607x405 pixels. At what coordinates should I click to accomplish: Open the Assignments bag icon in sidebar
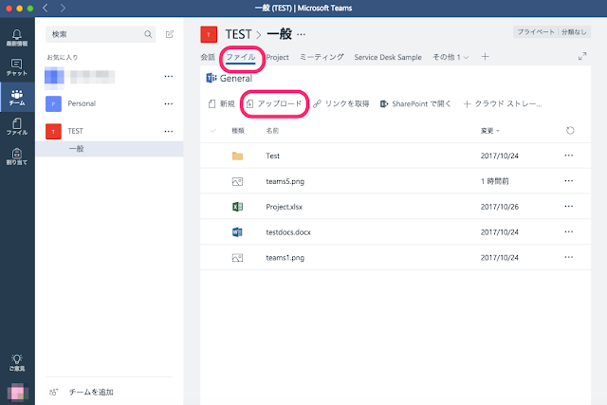[x=17, y=156]
